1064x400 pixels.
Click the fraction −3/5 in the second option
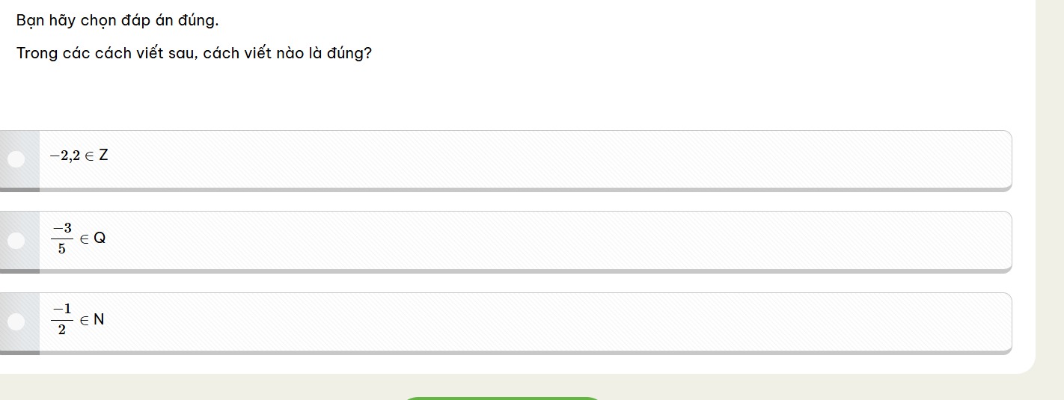click(62, 238)
